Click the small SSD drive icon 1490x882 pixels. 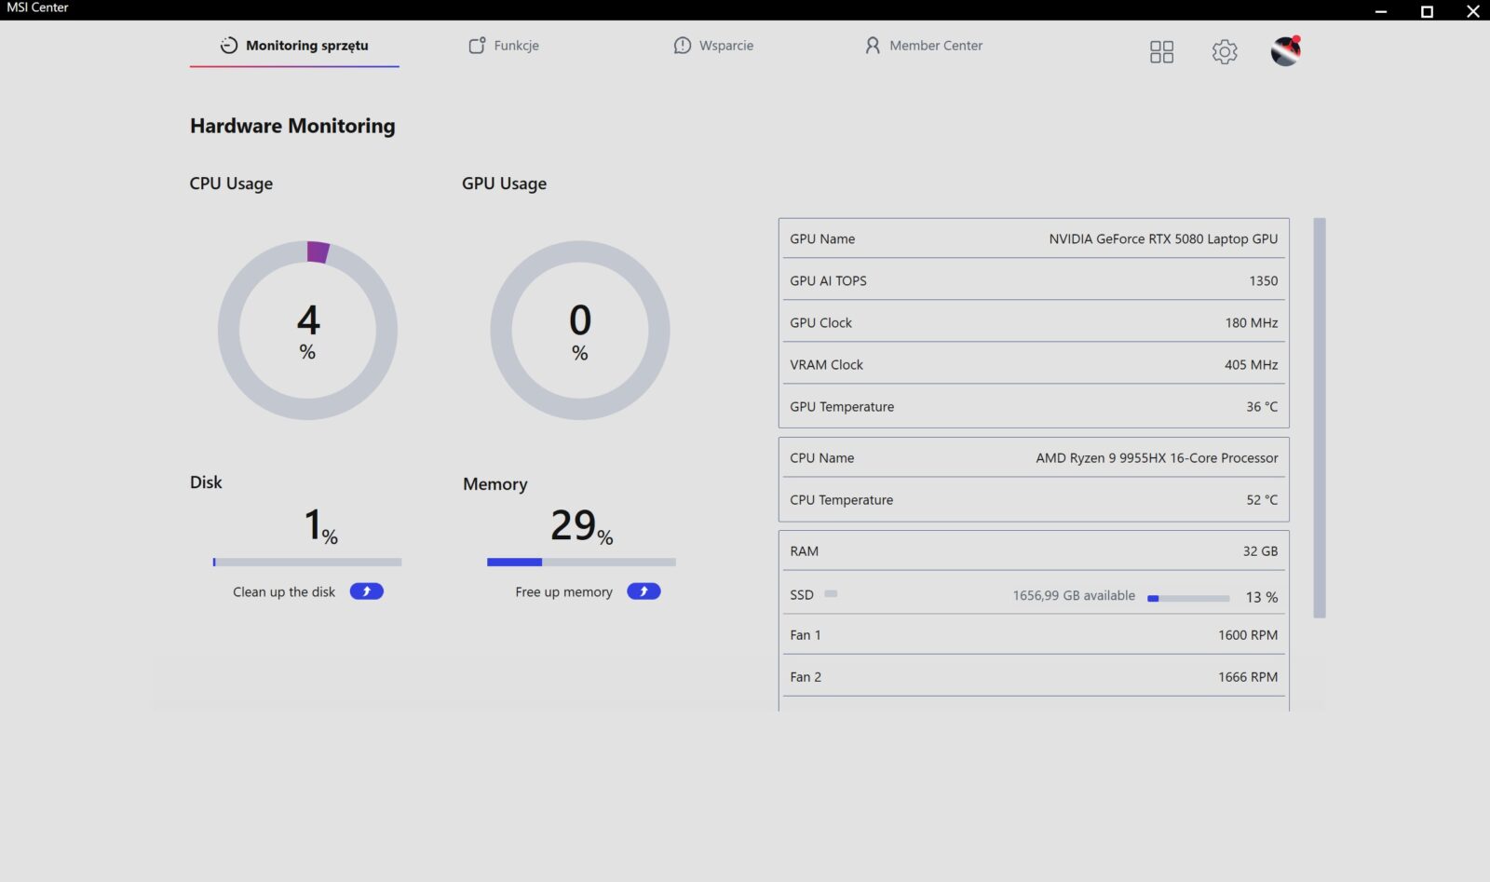pyautogui.click(x=831, y=594)
